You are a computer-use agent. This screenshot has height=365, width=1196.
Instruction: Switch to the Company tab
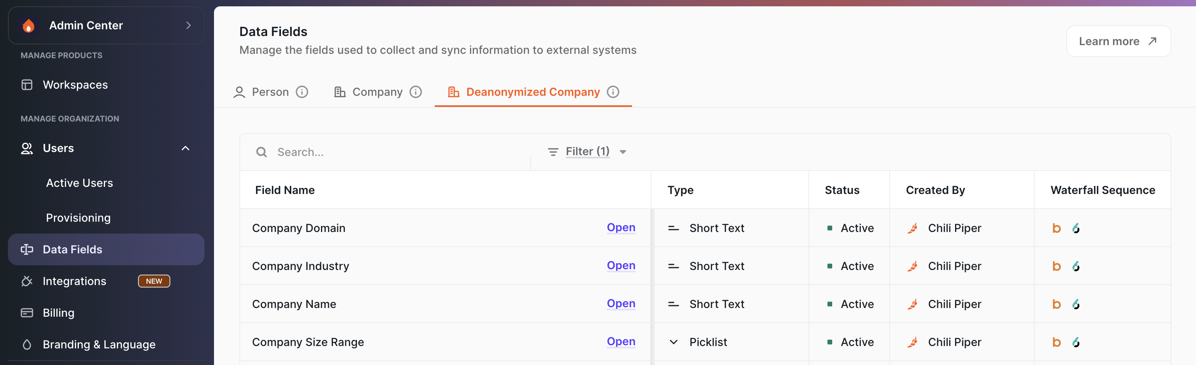point(376,92)
